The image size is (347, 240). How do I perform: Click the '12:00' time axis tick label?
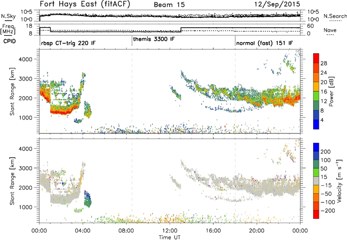point(170,231)
